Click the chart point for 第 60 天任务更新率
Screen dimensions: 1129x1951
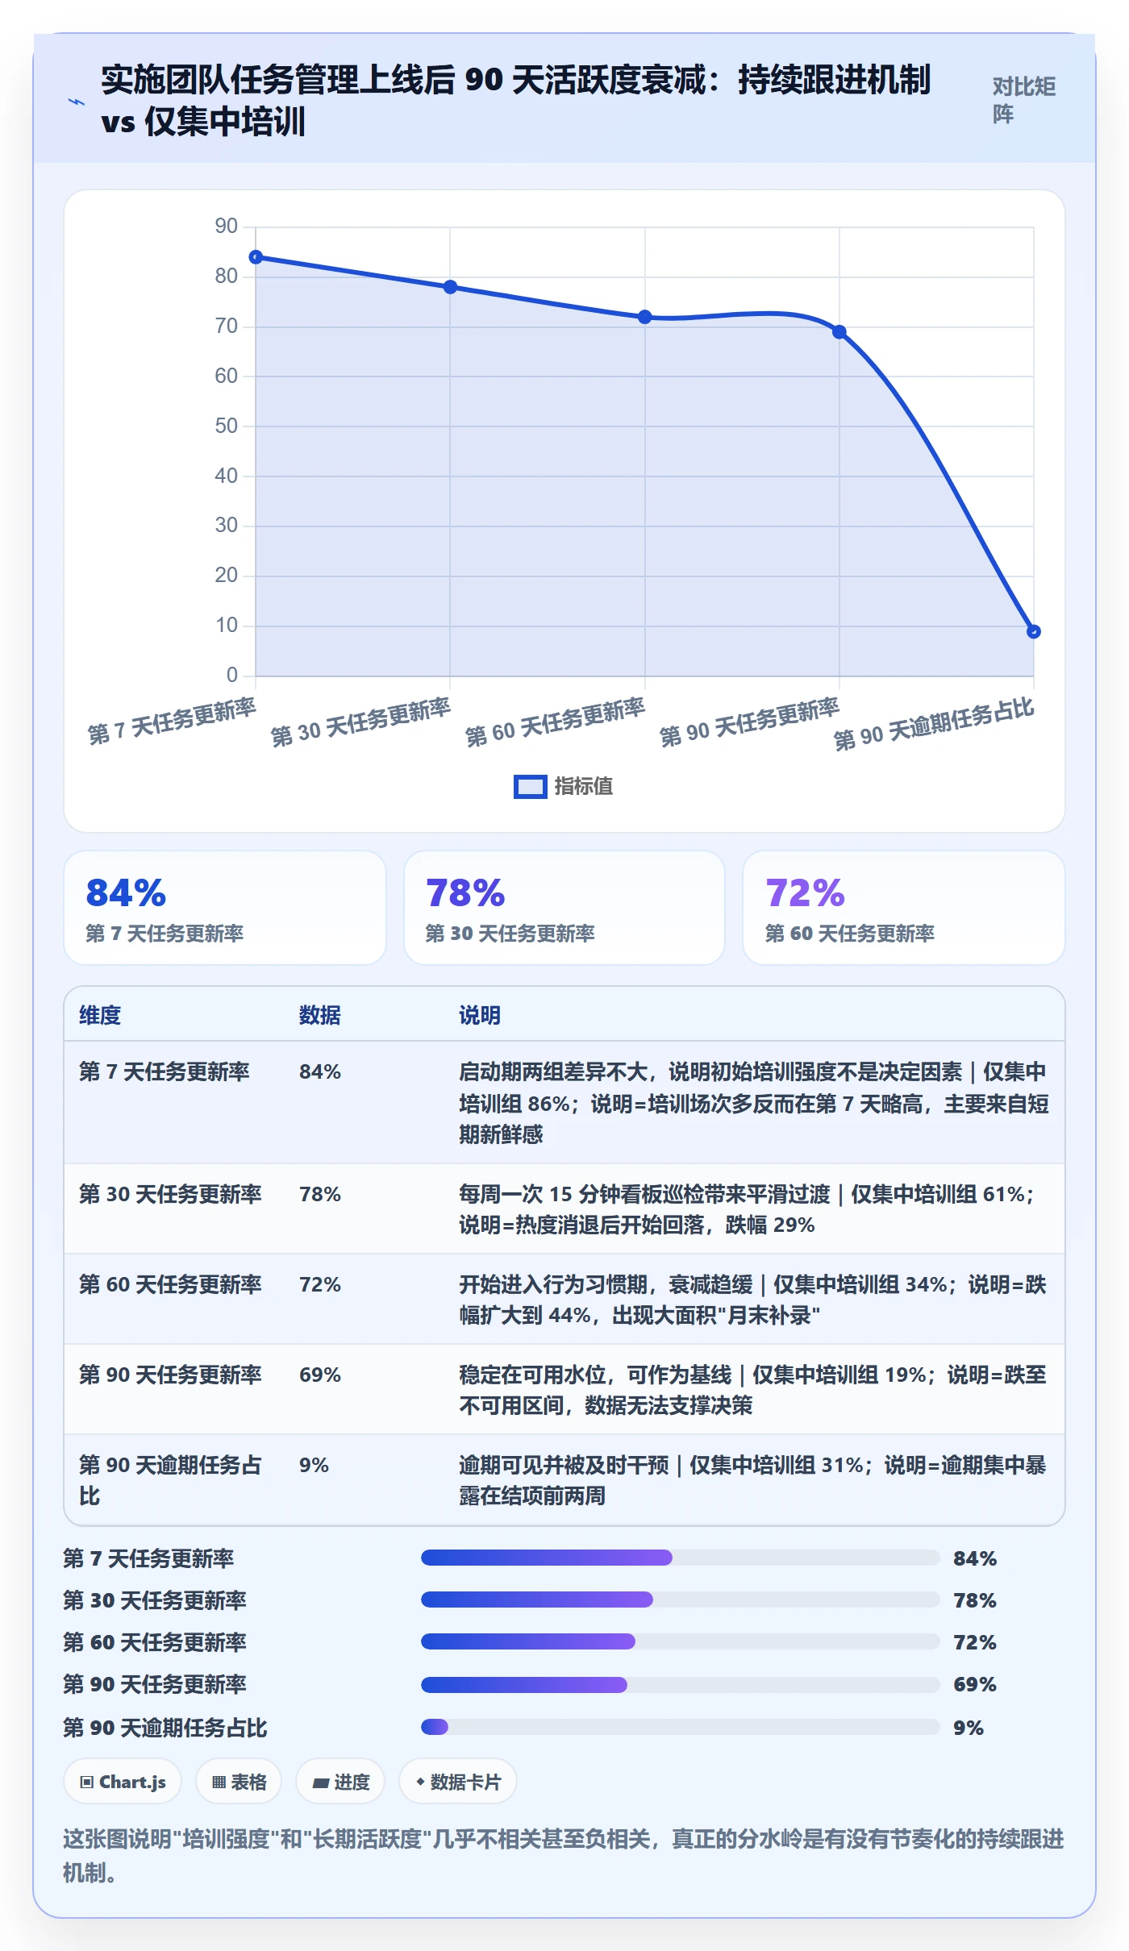coord(644,317)
